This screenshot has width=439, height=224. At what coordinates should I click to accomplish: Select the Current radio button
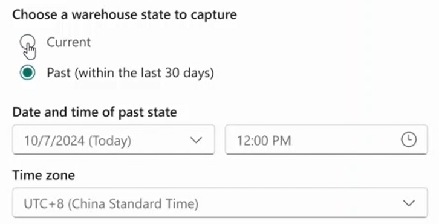point(27,42)
